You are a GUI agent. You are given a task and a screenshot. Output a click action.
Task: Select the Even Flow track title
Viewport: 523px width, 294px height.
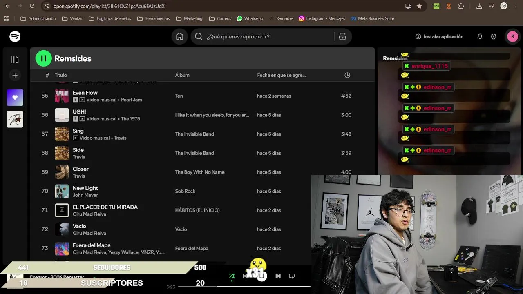[x=85, y=93]
